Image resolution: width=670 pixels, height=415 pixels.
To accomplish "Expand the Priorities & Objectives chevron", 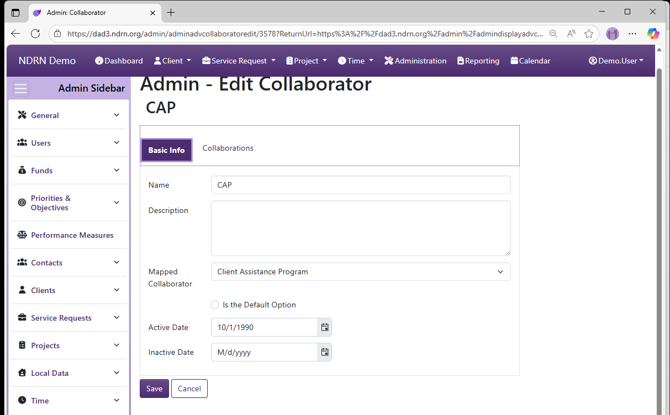I will 117,203.
